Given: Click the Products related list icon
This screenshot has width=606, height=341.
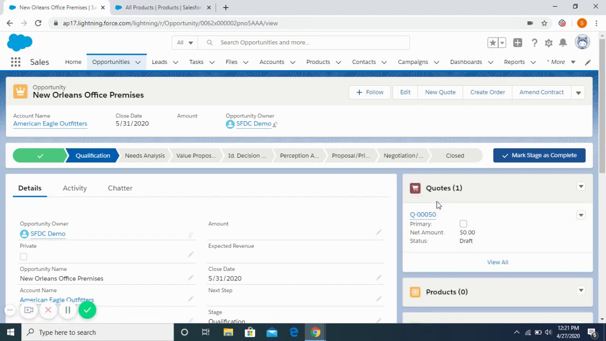Looking at the screenshot, I should click(415, 292).
